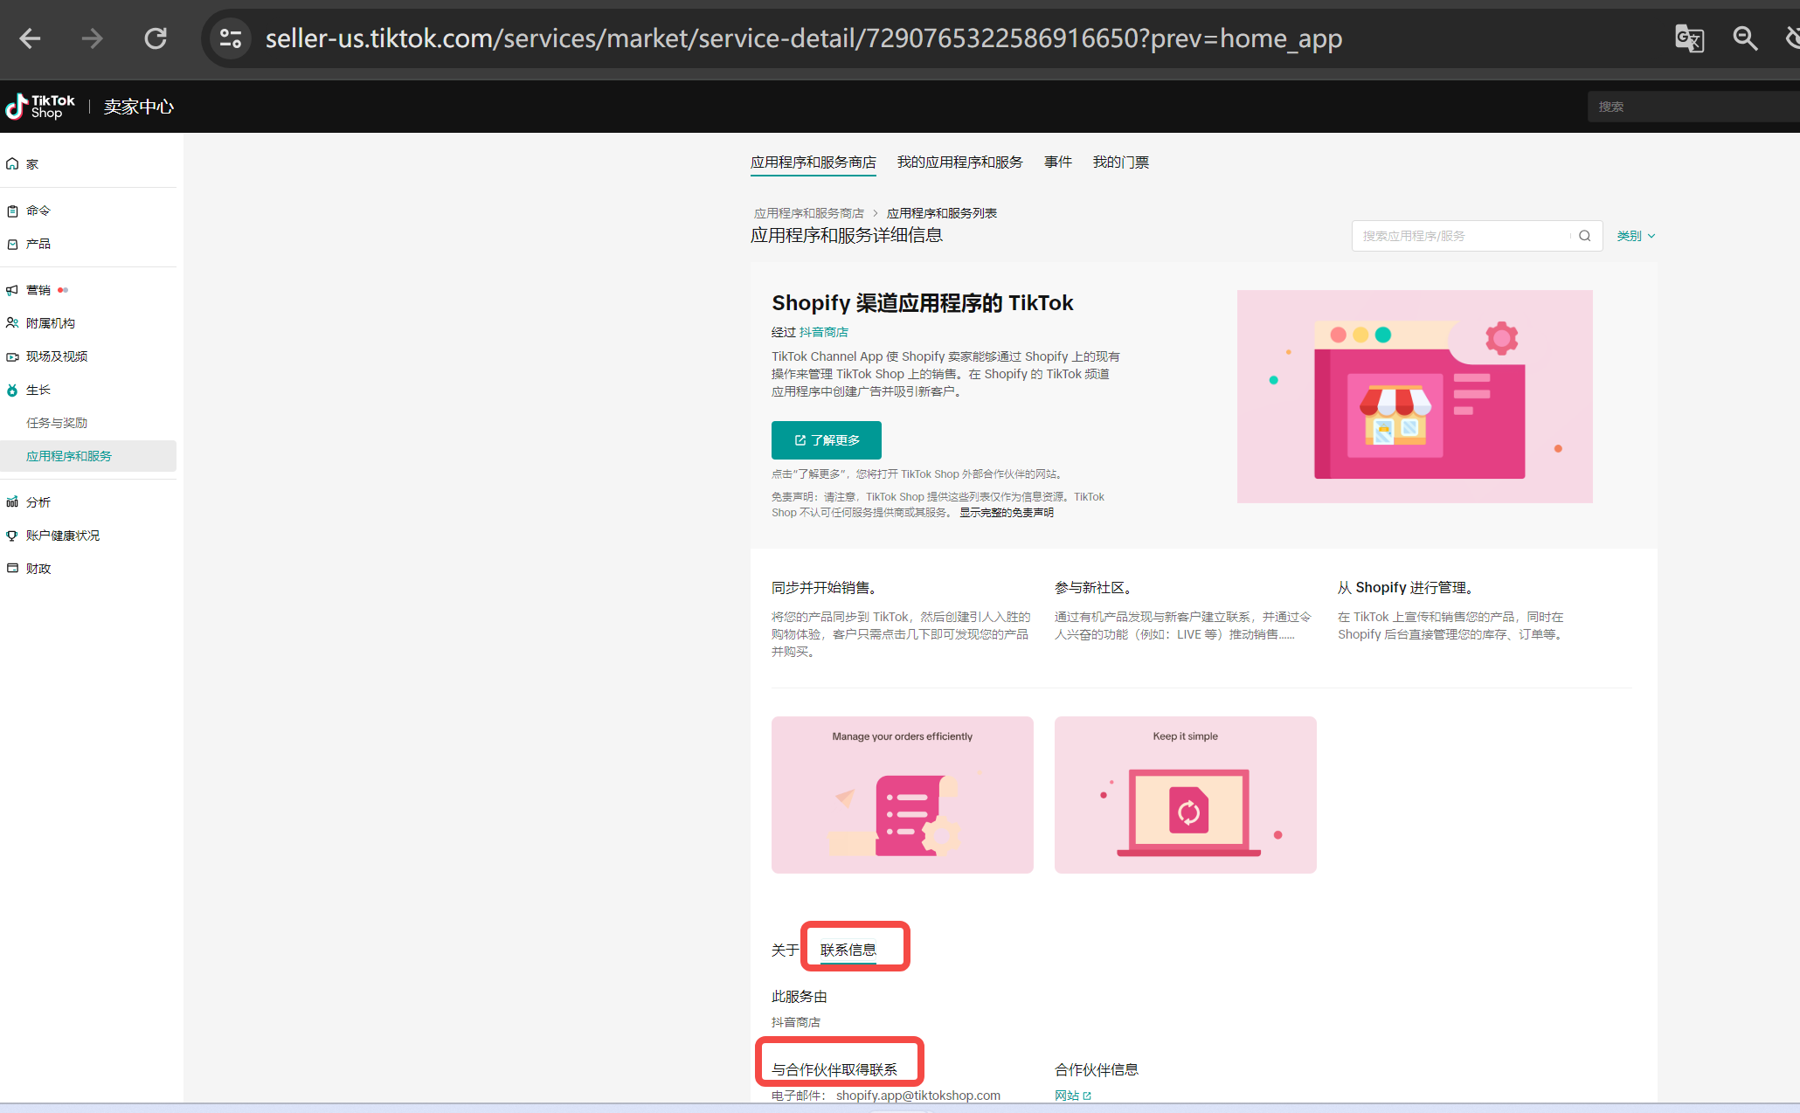Expand the 类别 category dropdown

pyautogui.click(x=1635, y=236)
